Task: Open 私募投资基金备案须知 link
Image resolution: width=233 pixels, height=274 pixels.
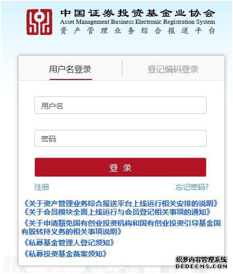Action: click(x=64, y=254)
